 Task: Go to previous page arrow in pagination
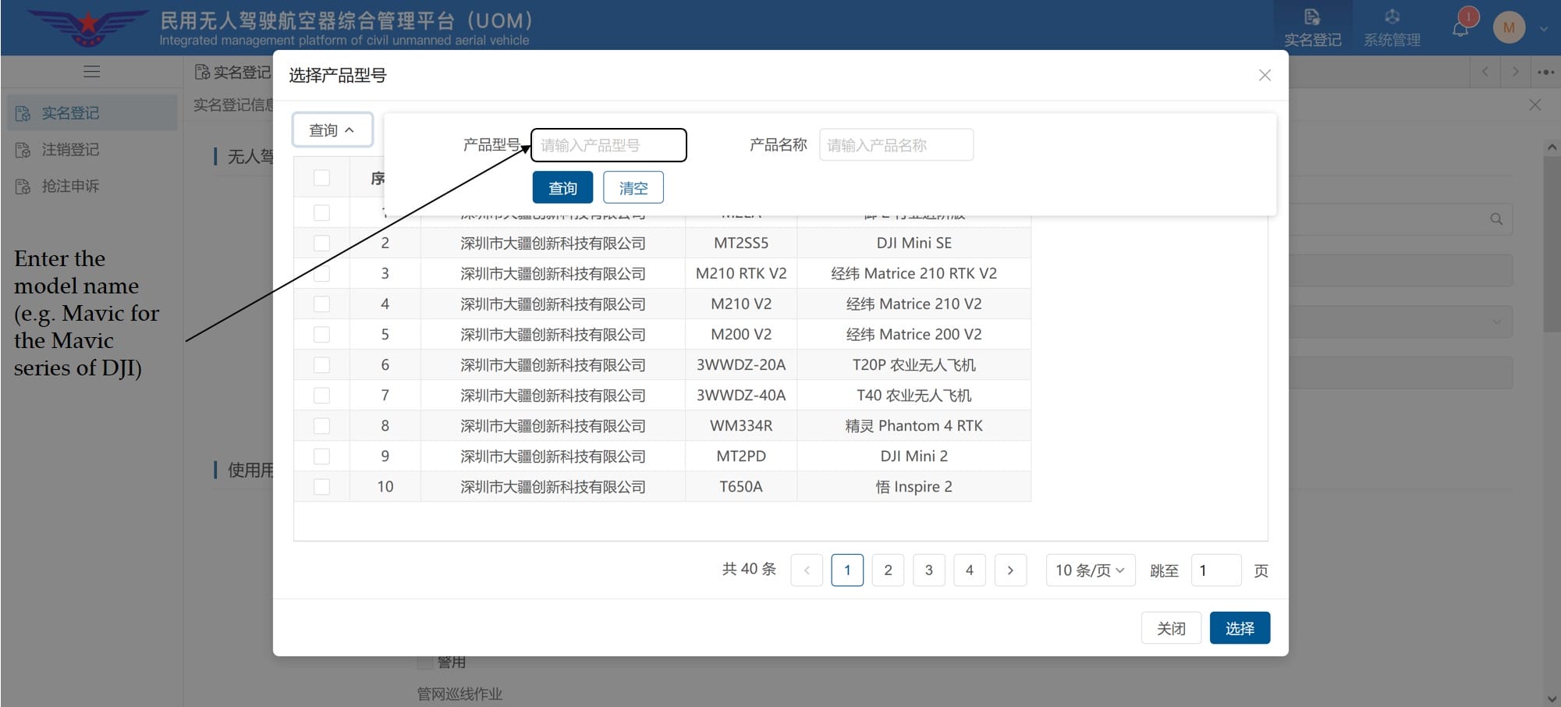(x=807, y=570)
